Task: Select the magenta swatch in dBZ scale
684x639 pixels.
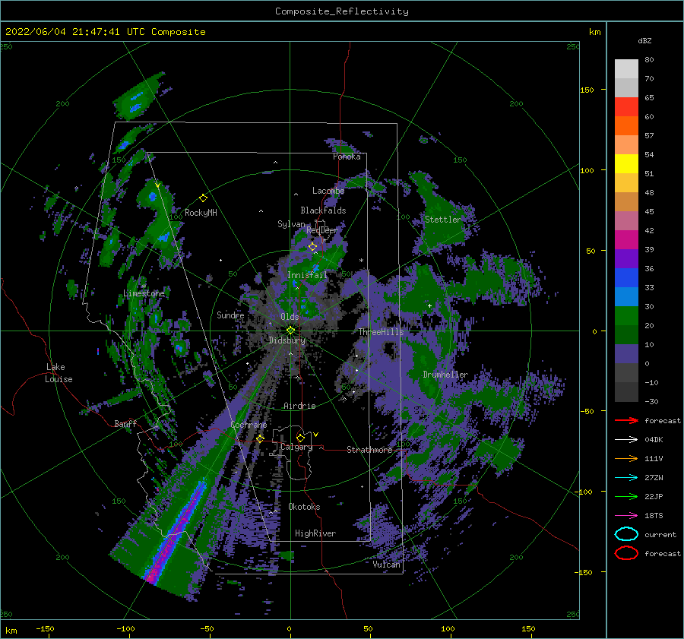Action: (626, 239)
